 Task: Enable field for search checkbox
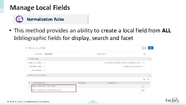click(44, 63)
